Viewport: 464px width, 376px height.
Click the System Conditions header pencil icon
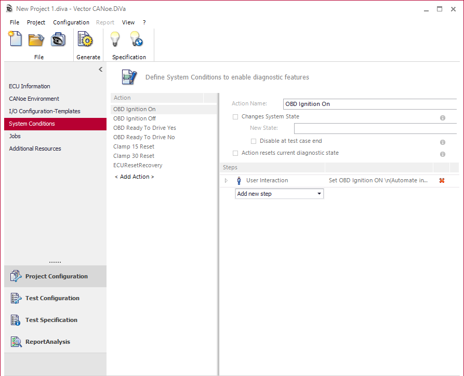click(129, 77)
